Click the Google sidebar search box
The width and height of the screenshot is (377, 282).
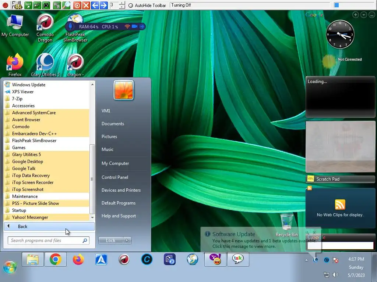click(x=341, y=246)
